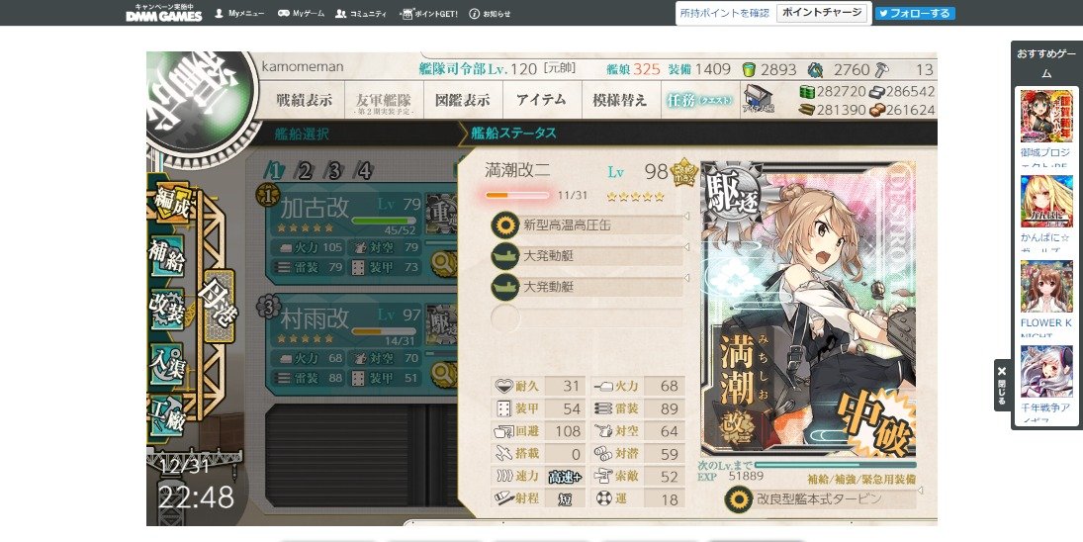
Task: Click the フォローする Twitter follow button
Action: pos(915,13)
